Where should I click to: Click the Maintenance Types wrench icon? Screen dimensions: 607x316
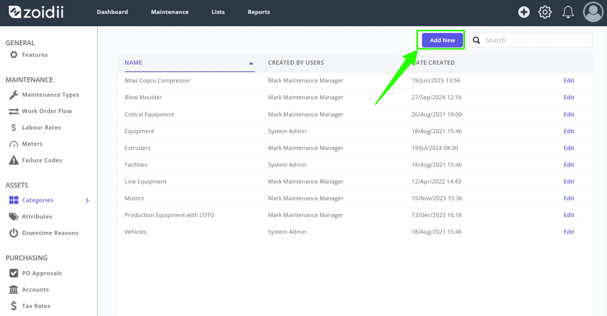[14, 95]
